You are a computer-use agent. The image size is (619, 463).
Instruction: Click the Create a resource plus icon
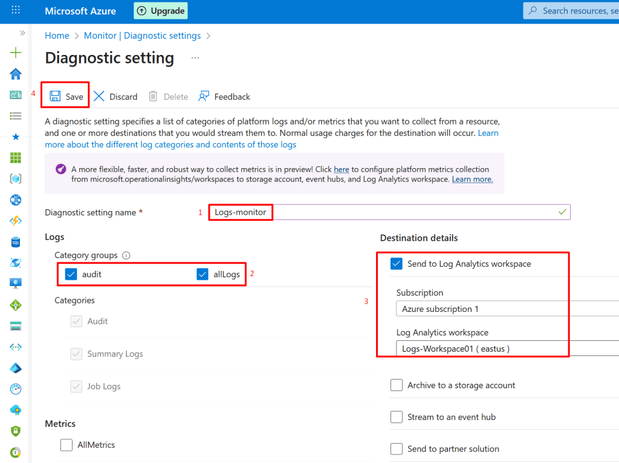pyautogui.click(x=16, y=53)
